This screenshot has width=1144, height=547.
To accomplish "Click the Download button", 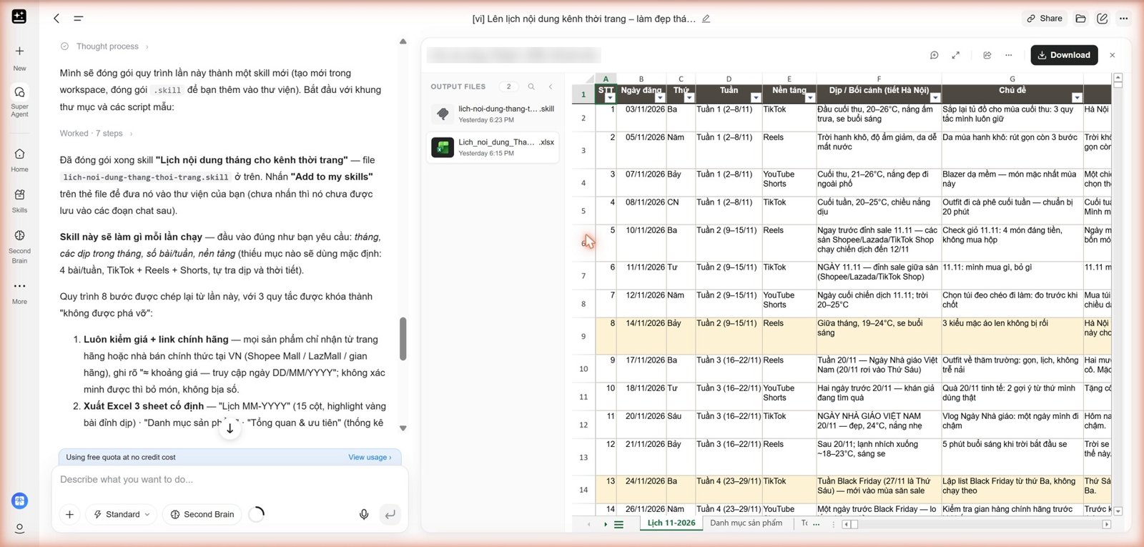I will click(x=1064, y=55).
